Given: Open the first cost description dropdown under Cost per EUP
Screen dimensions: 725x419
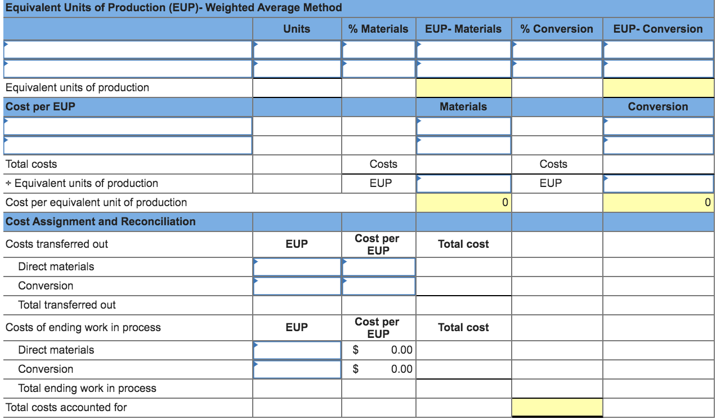Looking at the screenshot, I should (x=127, y=126).
